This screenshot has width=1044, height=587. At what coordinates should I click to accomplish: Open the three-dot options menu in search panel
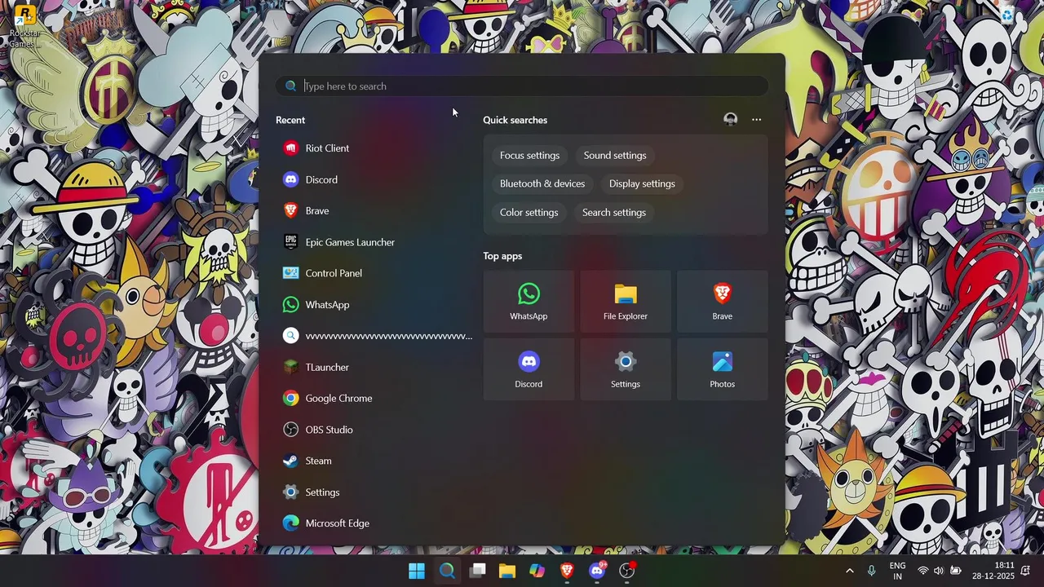(757, 120)
